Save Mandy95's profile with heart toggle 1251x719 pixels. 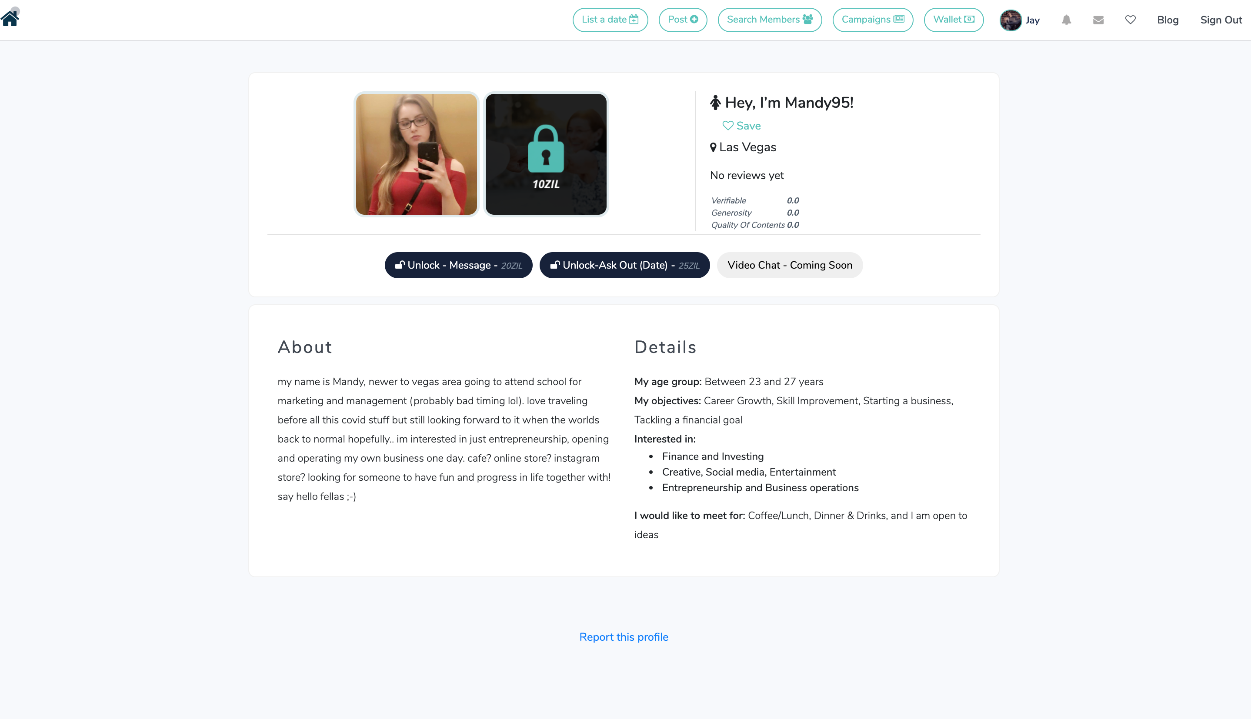tap(741, 126)
